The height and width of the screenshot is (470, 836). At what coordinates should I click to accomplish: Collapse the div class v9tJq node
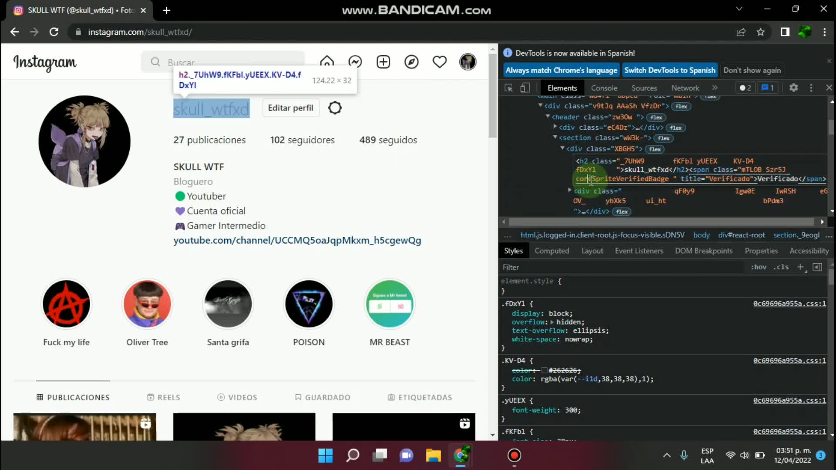(x=540, y=106)
